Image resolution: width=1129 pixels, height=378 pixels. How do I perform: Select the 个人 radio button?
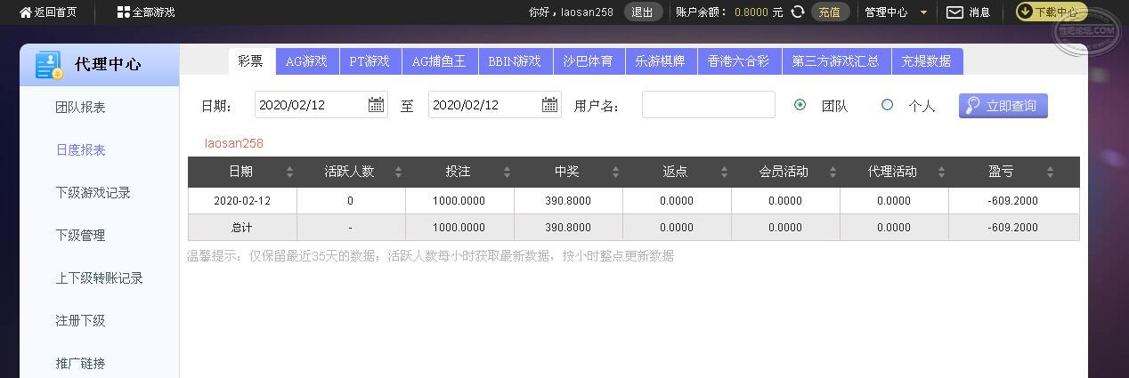tap(887, 104)
